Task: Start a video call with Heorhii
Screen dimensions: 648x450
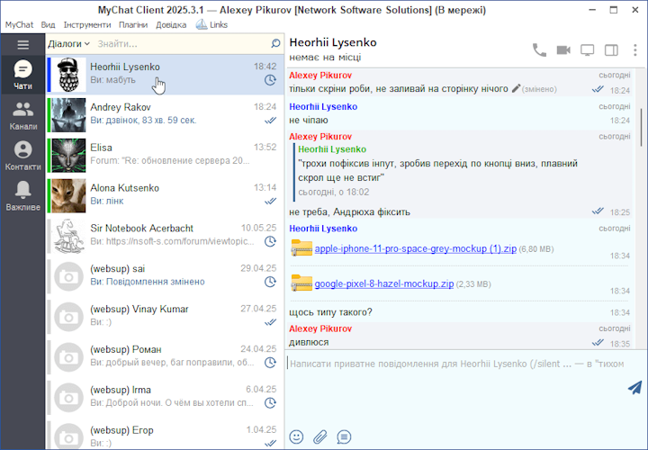Action: 563,50
